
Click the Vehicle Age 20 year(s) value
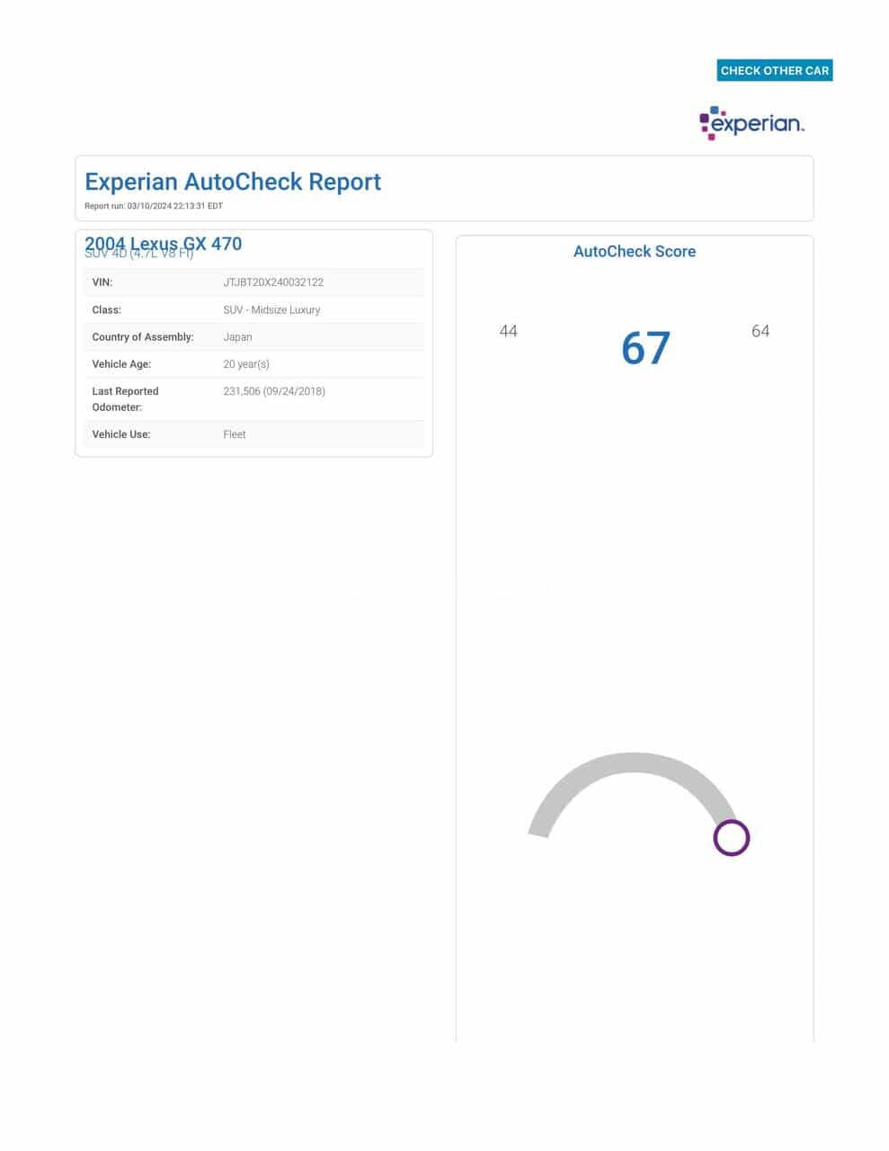pyautogui.click(x=246, y=364)
